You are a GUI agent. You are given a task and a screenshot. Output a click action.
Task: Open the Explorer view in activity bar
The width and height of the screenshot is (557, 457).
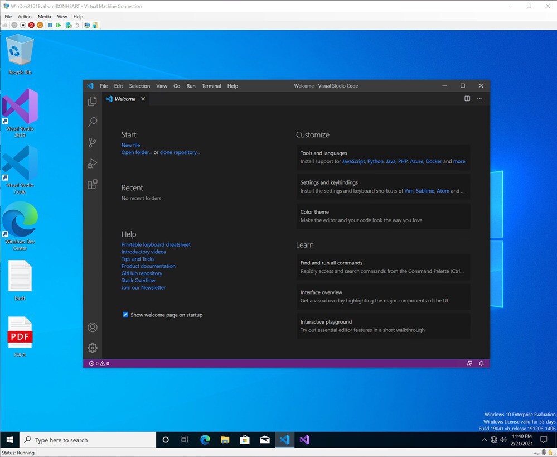point(93,102)
